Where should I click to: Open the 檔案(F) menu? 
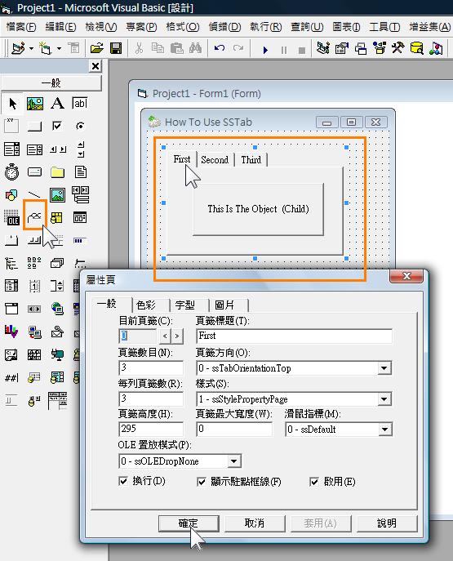pos(21,27)
